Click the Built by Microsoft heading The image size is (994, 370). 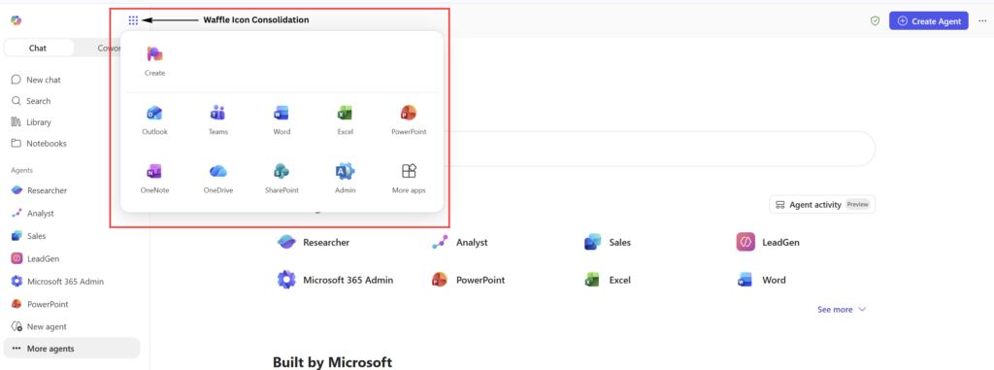[x=332, y=362]
